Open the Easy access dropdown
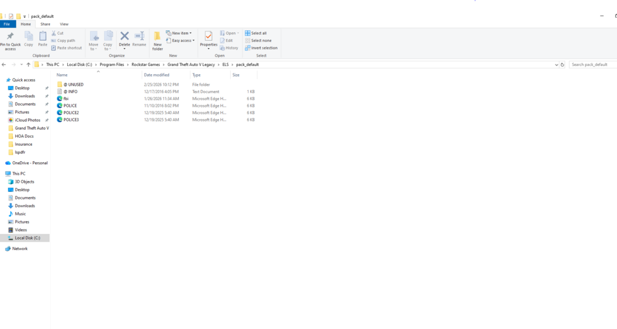Screen dimensions: 617x329 click(x=180, y=41)
